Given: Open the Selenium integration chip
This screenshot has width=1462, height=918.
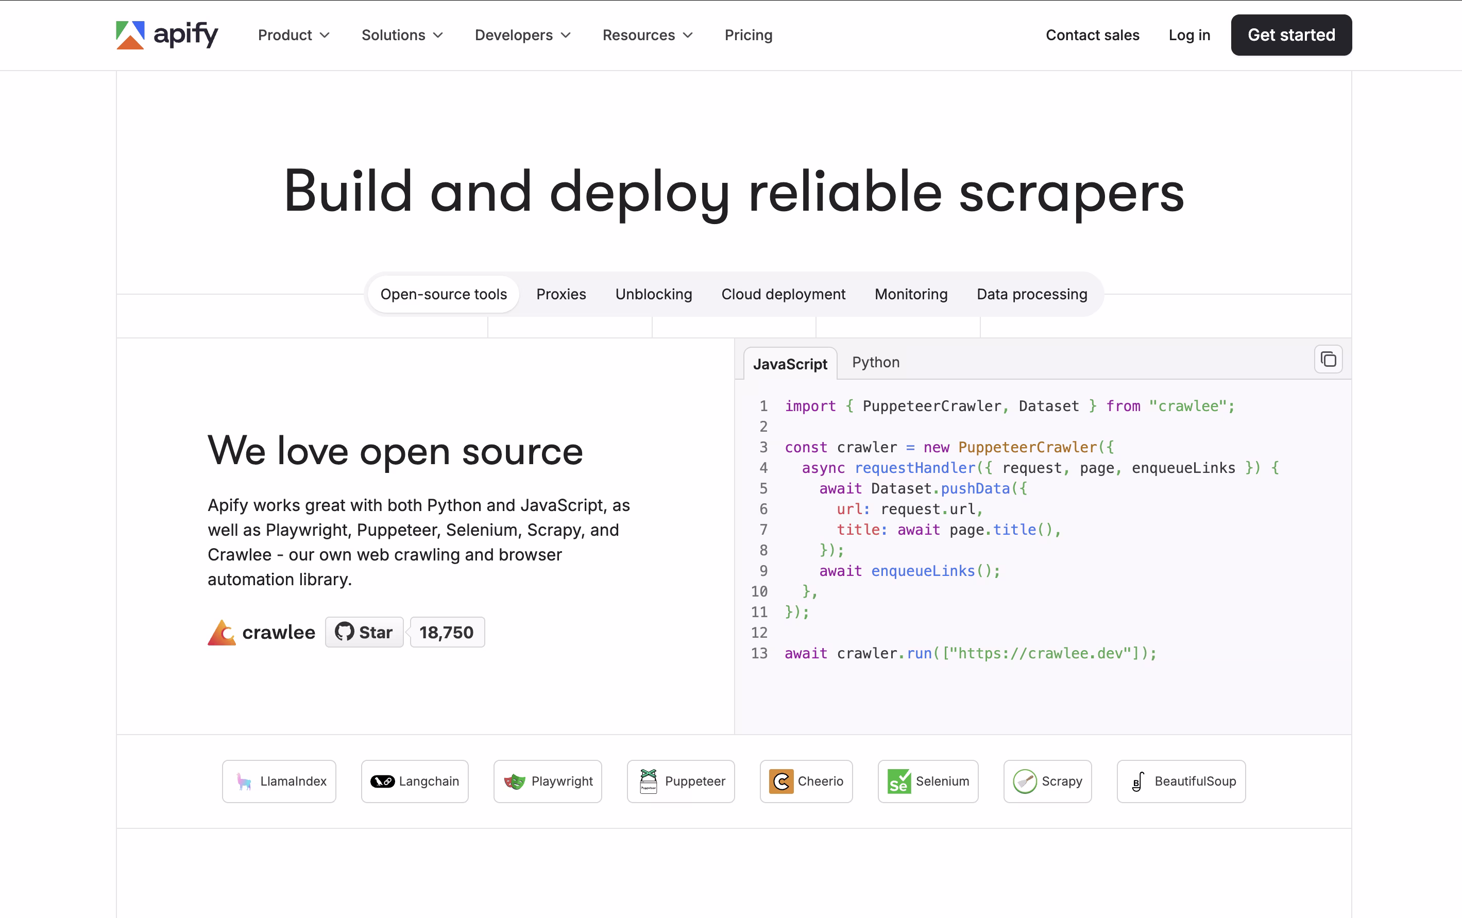Looking at the screenshot, I should pos(928,781).
